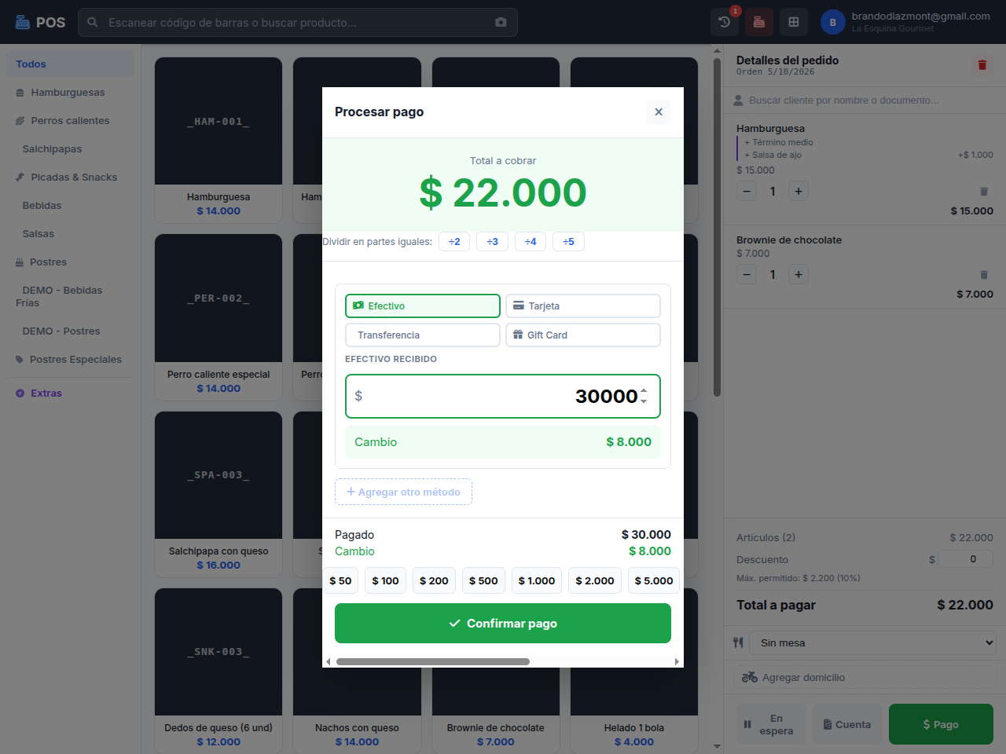Click Agregar otro método button
The image size is (1006, 754).
point(403,492)
